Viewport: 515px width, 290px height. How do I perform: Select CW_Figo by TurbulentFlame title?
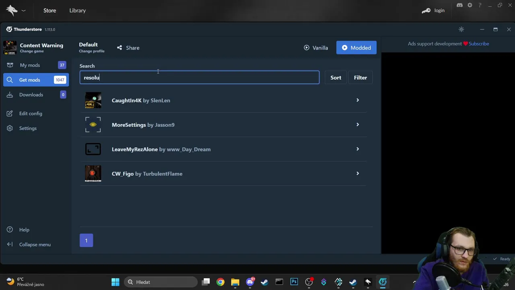(x=147, y=174)
